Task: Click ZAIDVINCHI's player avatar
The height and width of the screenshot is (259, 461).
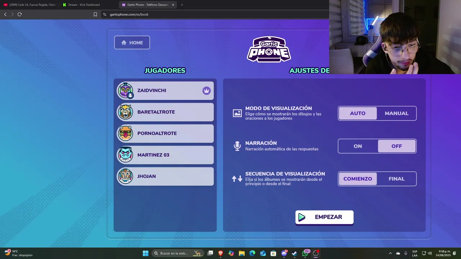Action: pyautogui.click(x=125, y=91)
